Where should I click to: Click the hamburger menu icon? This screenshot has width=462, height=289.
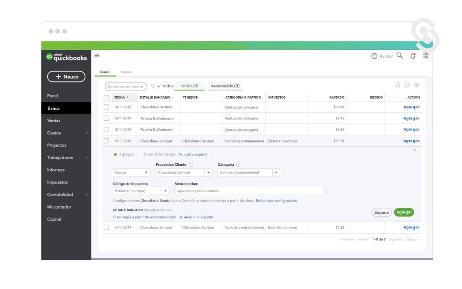click(97, 55)
